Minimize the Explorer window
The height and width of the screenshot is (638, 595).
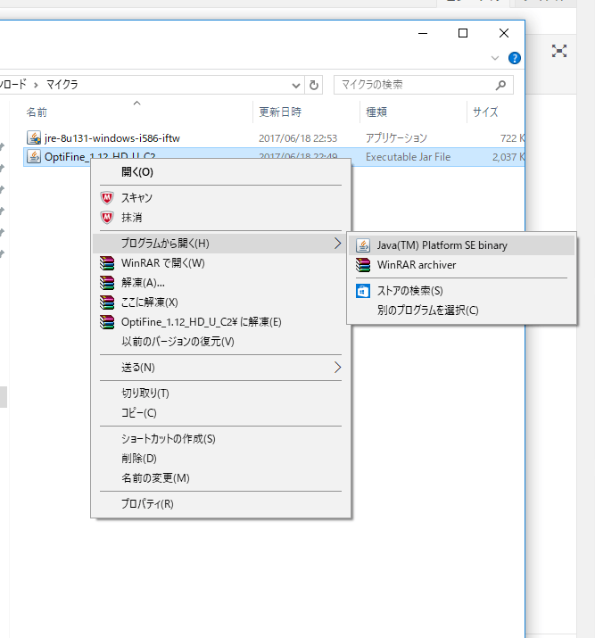[423, 33]
